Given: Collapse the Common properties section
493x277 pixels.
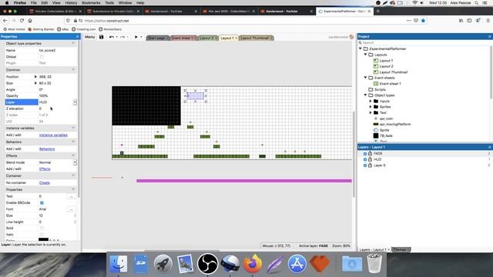Looking at the screenshot, I should (x=73, y=70).
